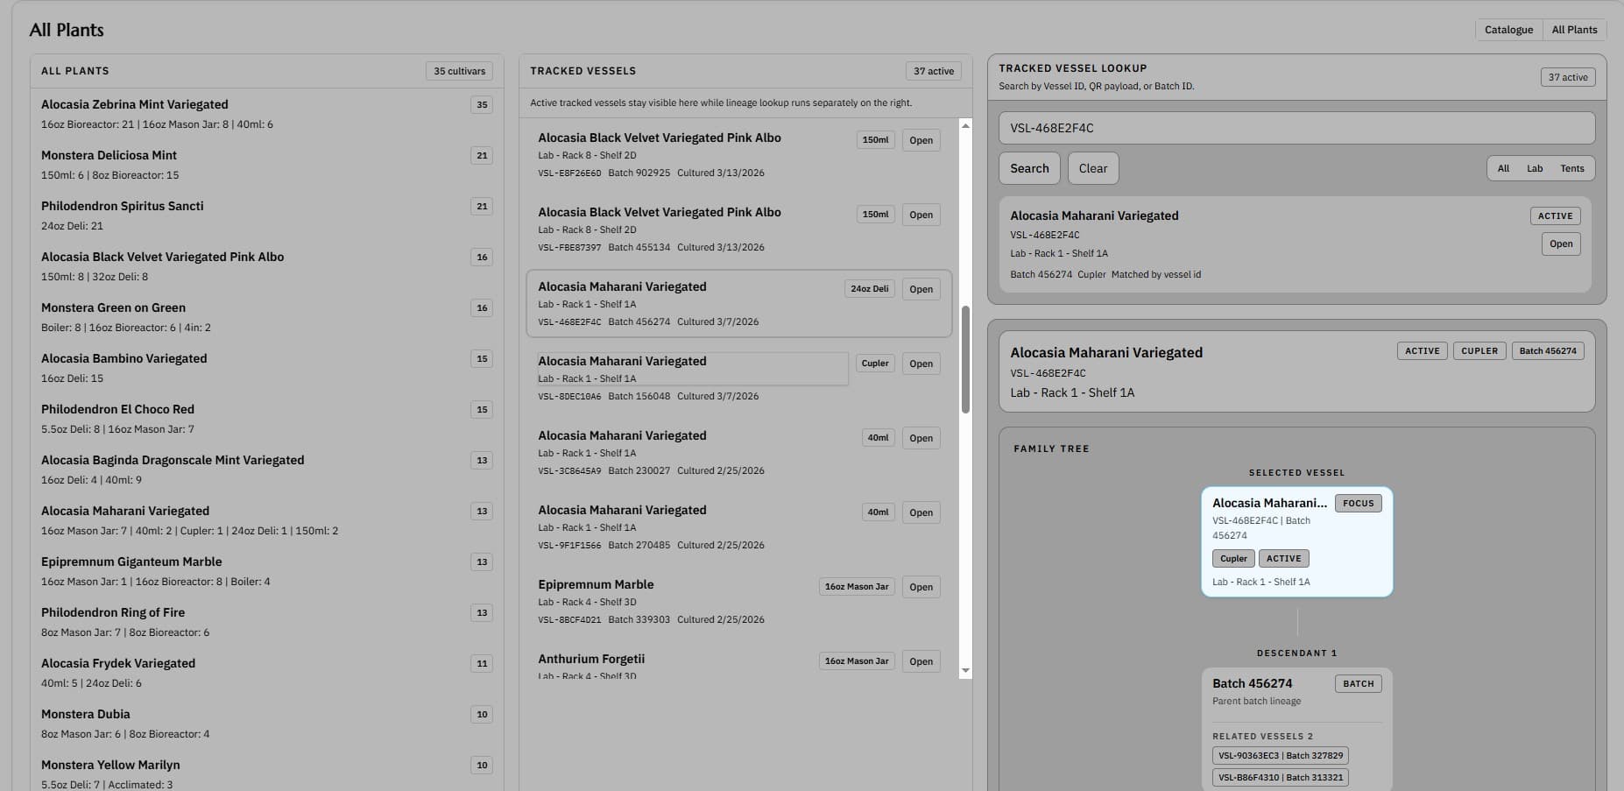Switch to the All Plants tab
This screenshot has width=1624, height=791.
[1574, 29]
